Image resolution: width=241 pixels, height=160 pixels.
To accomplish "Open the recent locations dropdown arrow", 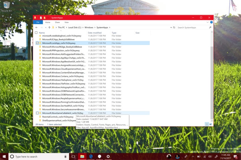I will click(x=46, y=28).
